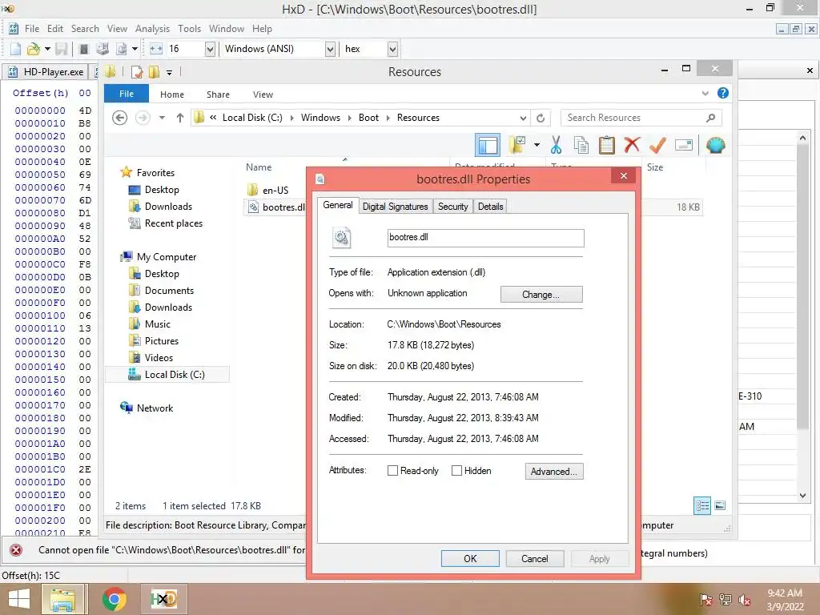Open the Customize Quick Access Toolbar dropdown
Screen dimensions: 820x615
[170, 72]
